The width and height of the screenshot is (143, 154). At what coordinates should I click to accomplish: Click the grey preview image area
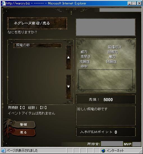tap(106, 27)
